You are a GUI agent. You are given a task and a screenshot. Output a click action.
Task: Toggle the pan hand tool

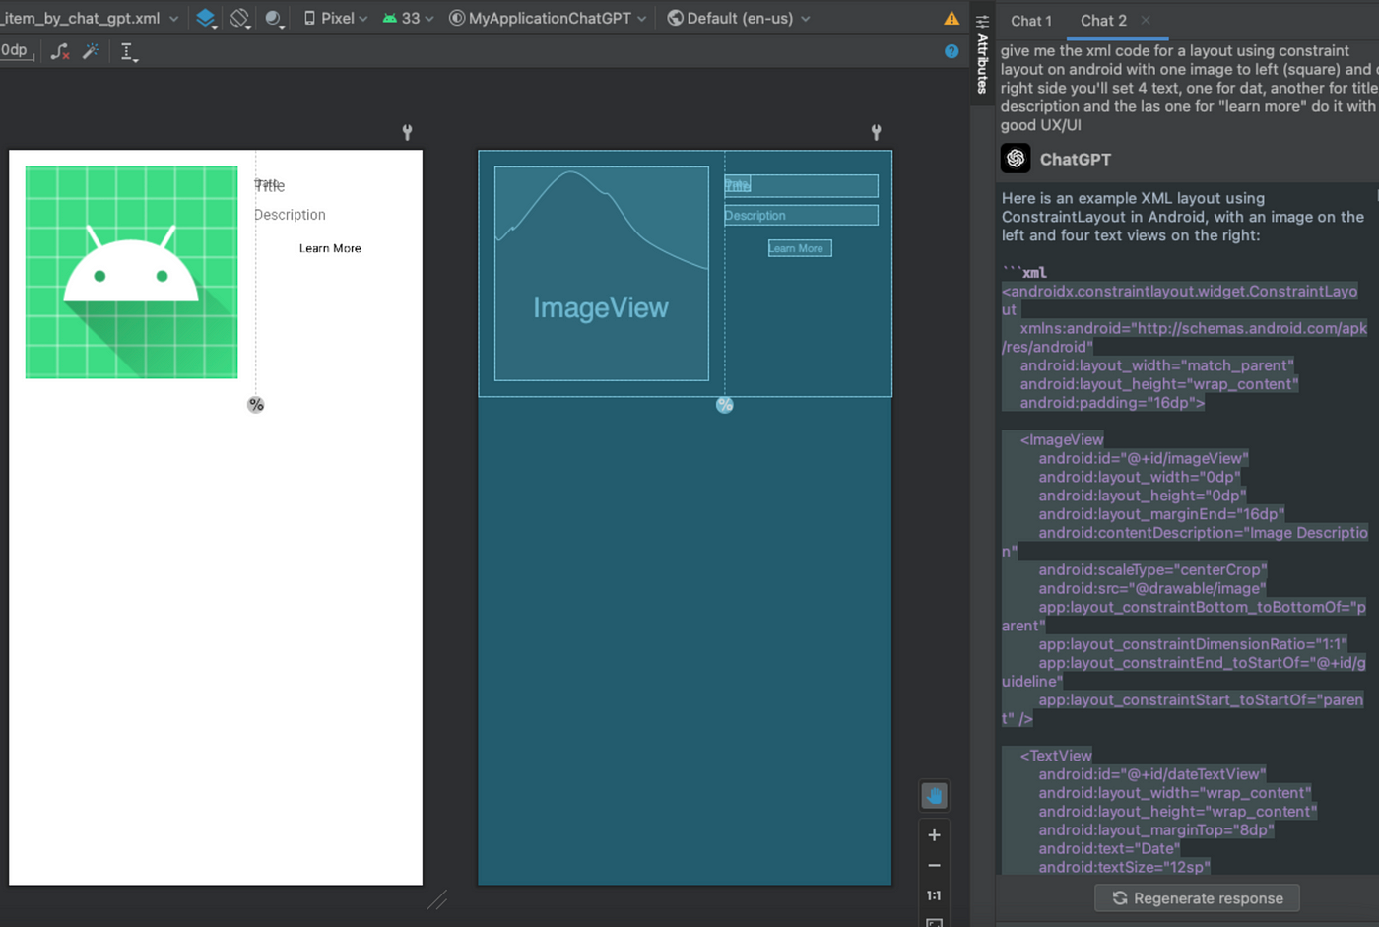click(x=934, y=795)
